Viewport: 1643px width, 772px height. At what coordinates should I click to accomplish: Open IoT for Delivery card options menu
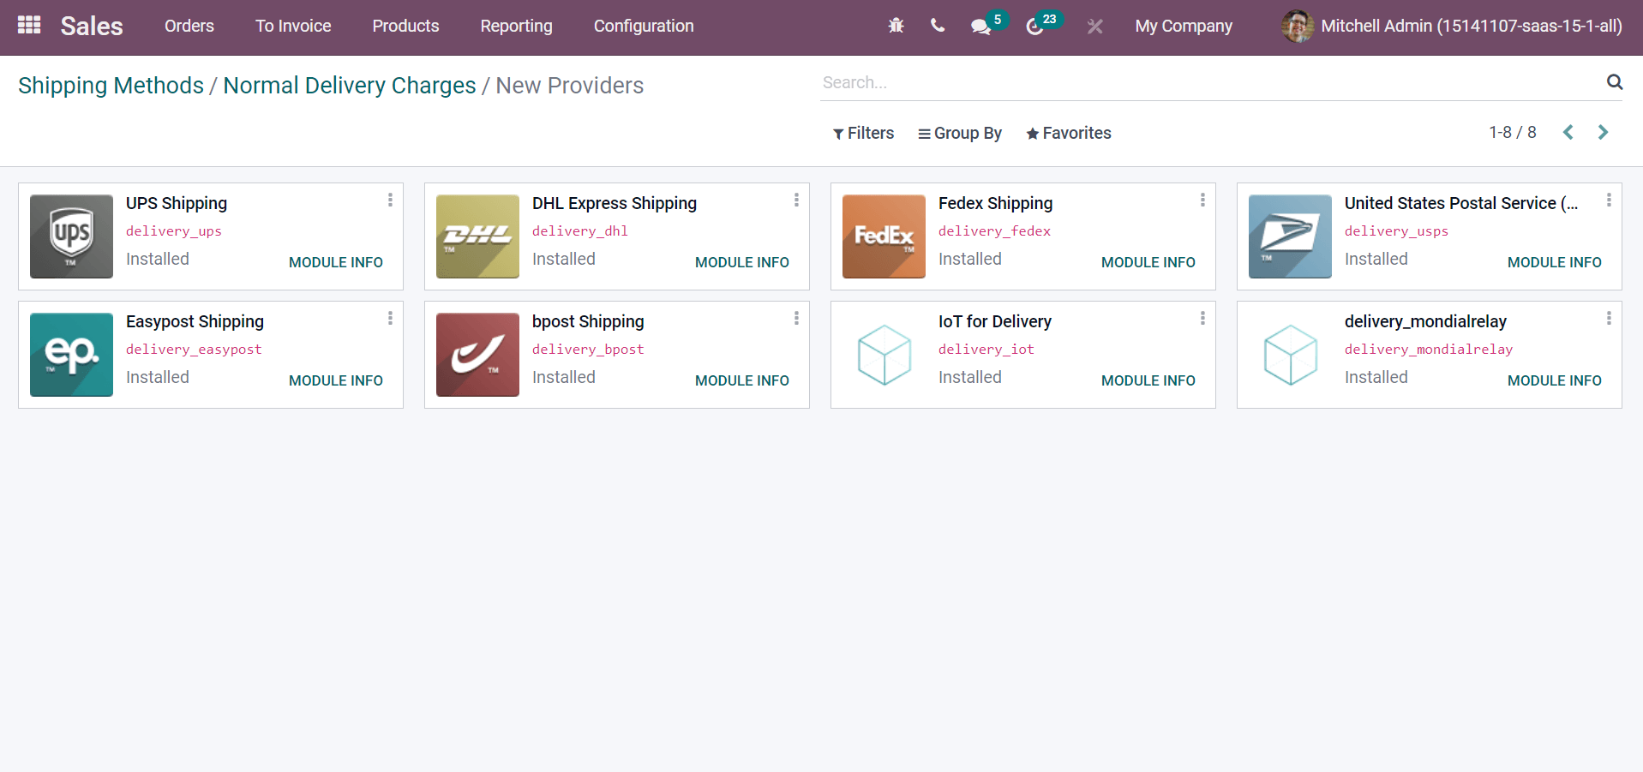1202,318
